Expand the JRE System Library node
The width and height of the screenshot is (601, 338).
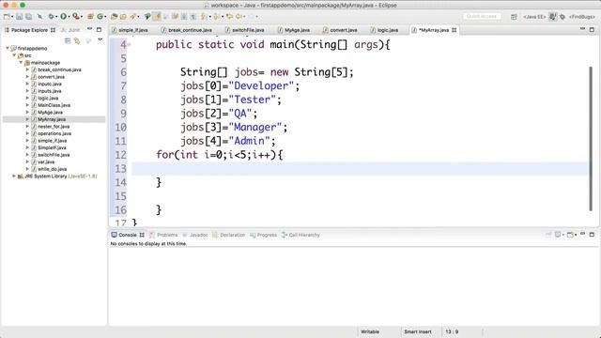14,176
